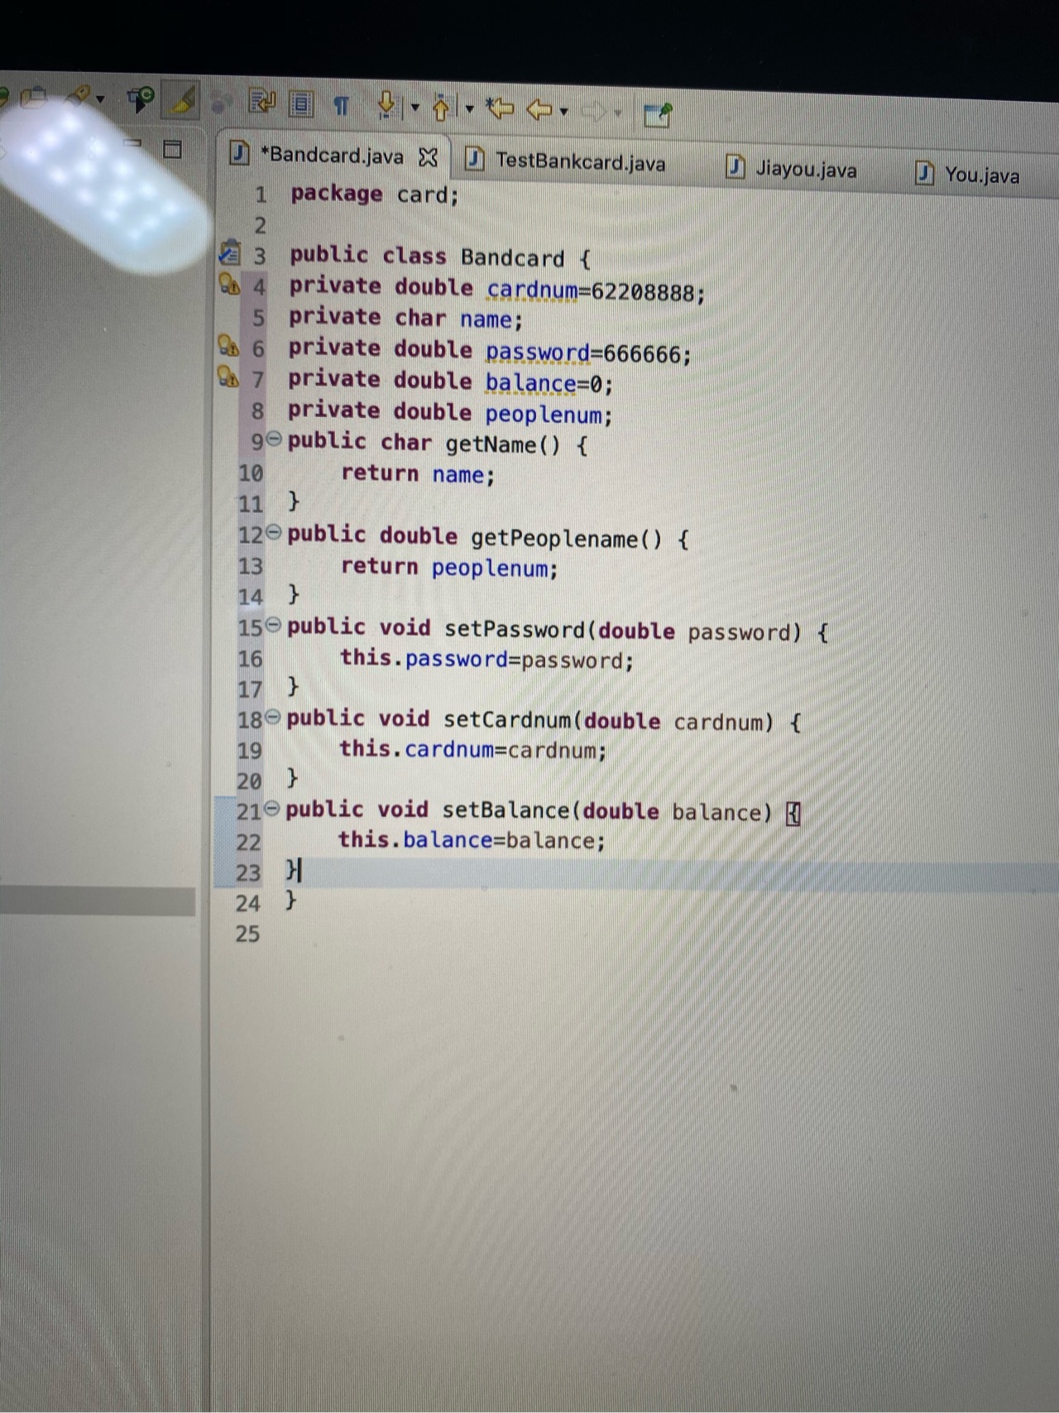1059x1413 pixels.
Task: Click 'peoplenum;' declaration on line 8
Action: pyautogui.click(x=549, y=415)
